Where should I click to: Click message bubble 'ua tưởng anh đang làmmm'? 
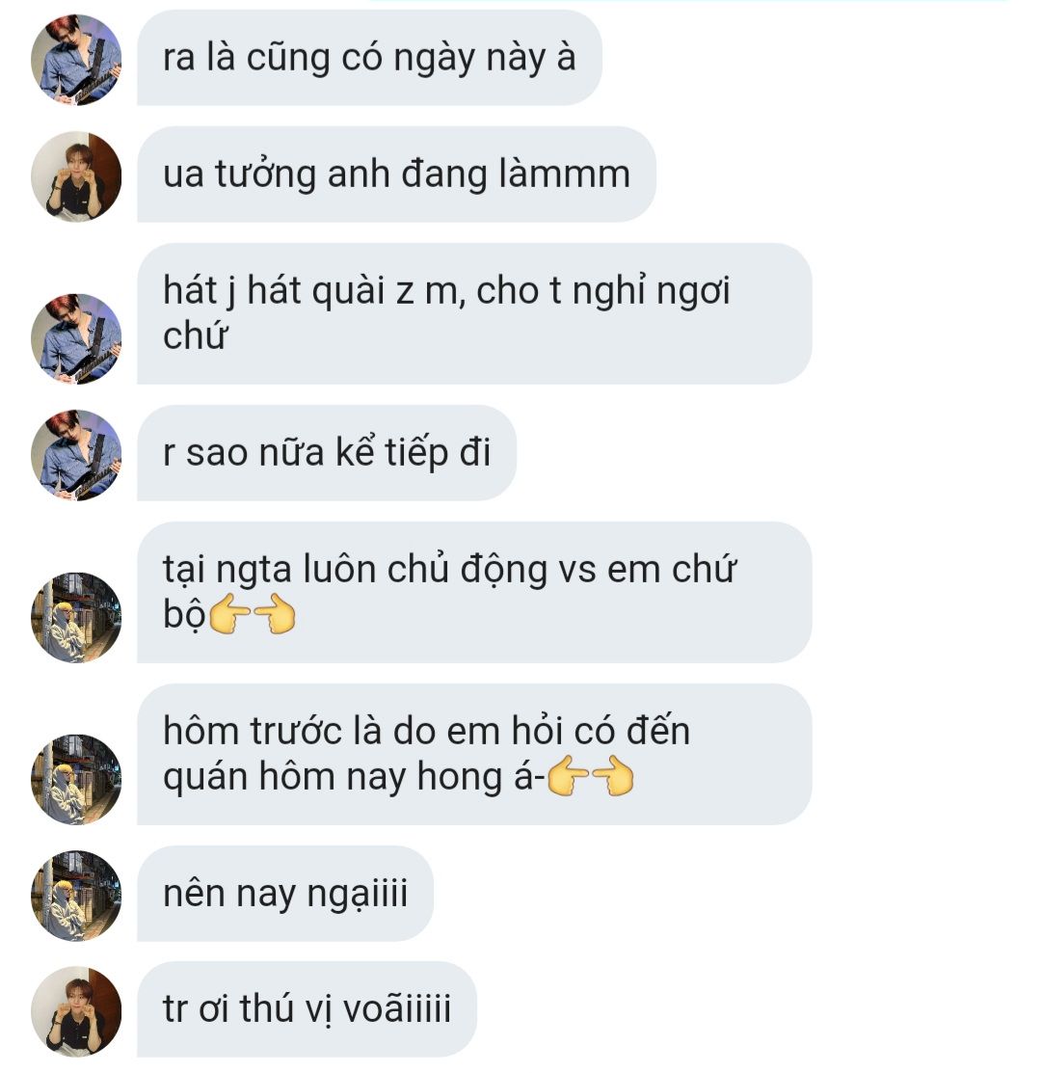click(x=397, y=174)
